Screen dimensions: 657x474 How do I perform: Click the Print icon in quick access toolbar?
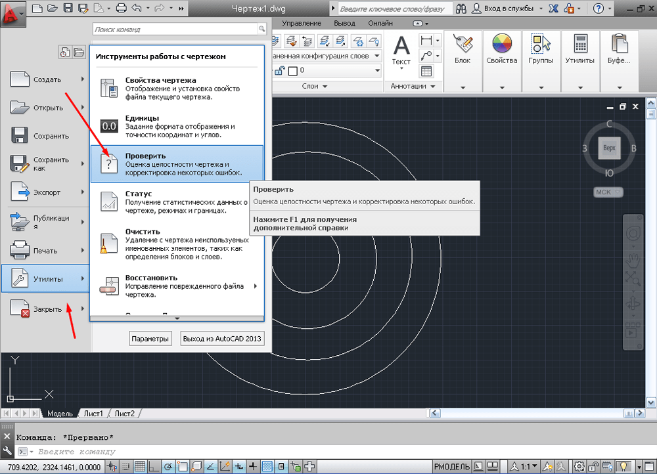click(x=121, y=9)
